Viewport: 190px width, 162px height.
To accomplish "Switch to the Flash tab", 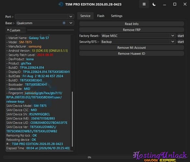I will pos(101,16).
